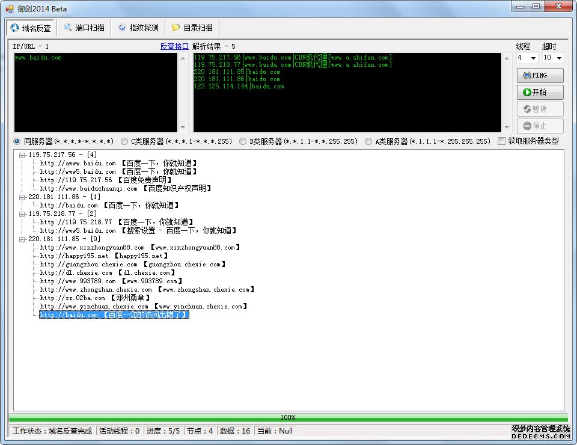Click the 暂停 pause button
This screenshot has height=445, width=577.
pyautogui.click(x=540, y=109)
